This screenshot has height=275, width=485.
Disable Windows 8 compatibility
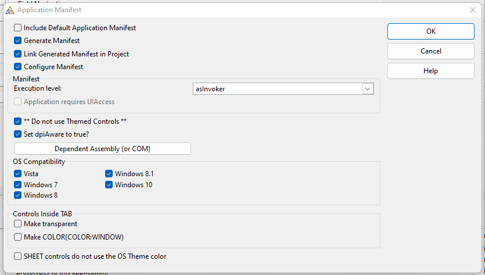pyautogui.click(x=18, y=195)
